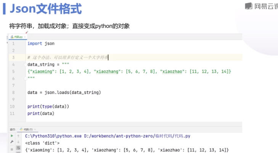Select the 代码.py editor tab
The image size is (278, 153).
coord(18,37)
